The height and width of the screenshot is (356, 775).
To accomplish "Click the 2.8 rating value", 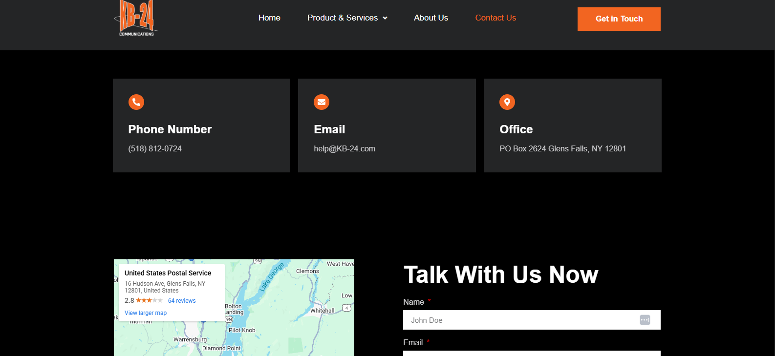I will tap(129, 300).
